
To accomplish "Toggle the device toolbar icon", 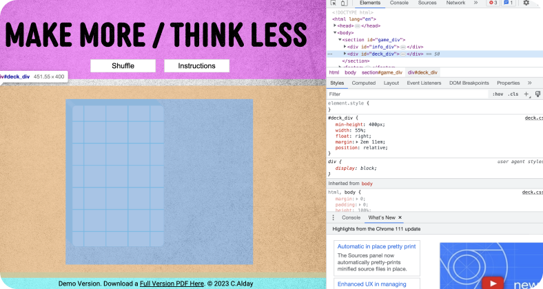I will 344,3.
